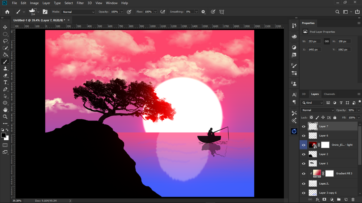Select the Move tool
Viewport: 362px width, 203px height.
5,27
